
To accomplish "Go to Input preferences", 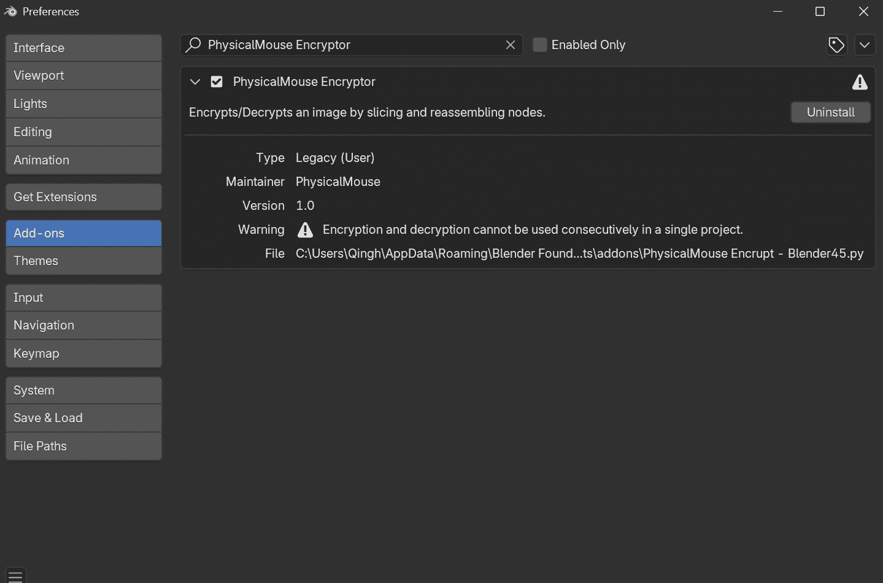I will pos(83,298).
